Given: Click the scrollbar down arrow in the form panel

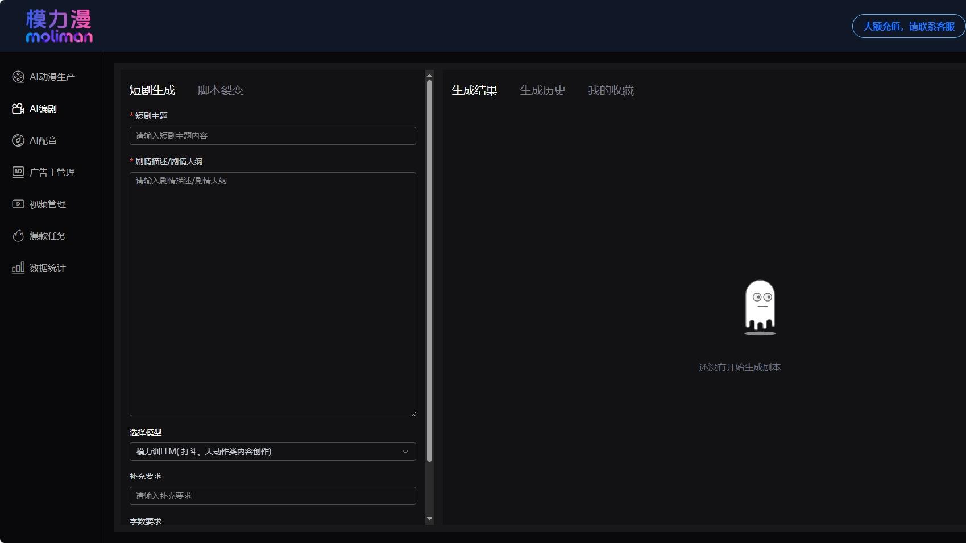Looking at the screenshot, I should [x=429, y=519].
